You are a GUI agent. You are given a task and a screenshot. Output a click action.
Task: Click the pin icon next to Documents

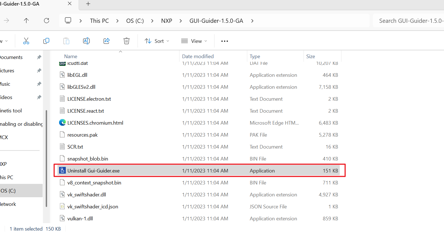[39, 57]
